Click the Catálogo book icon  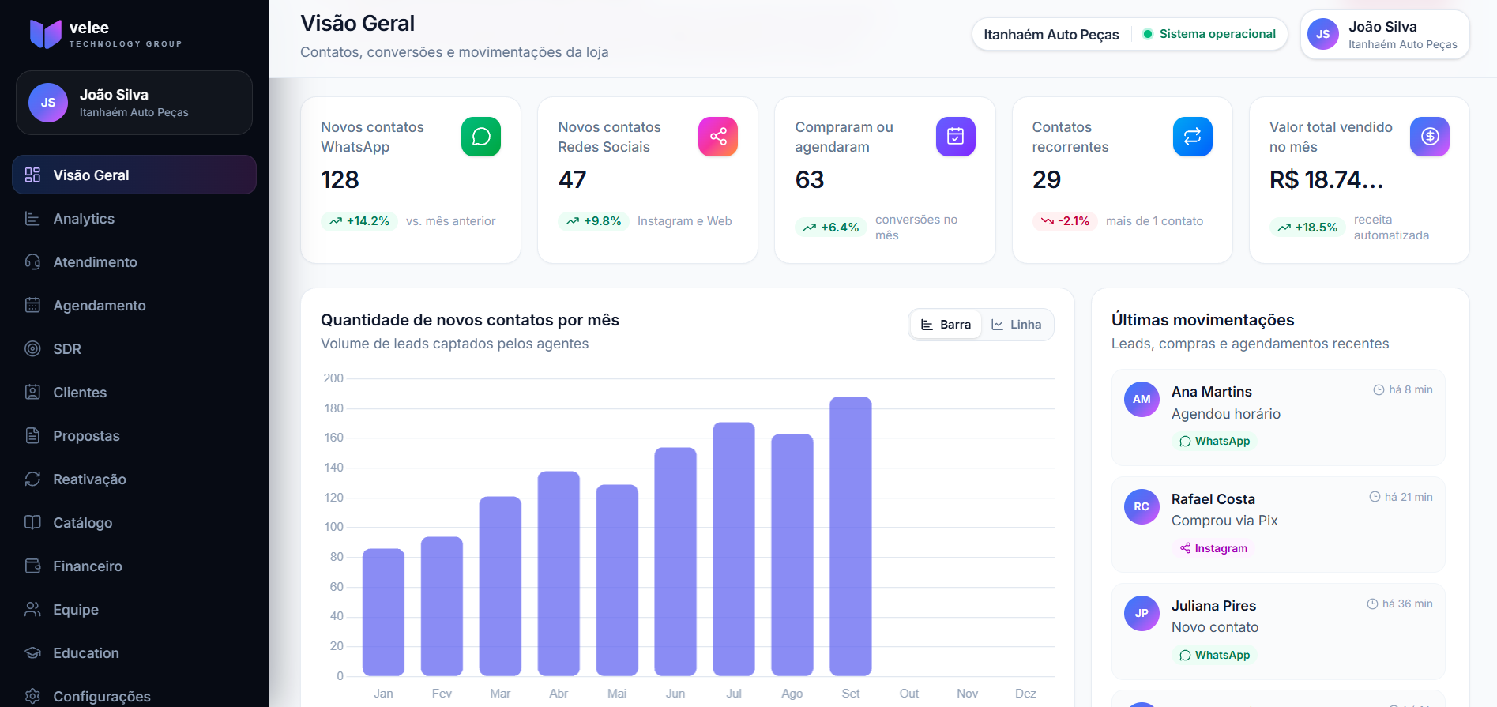click(32, 523)
